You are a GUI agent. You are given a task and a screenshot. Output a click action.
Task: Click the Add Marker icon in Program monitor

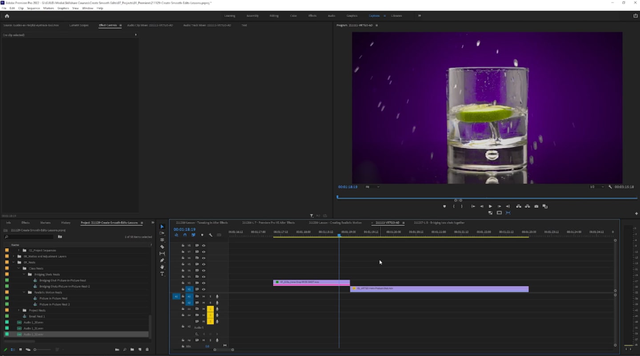pos(444,206)
